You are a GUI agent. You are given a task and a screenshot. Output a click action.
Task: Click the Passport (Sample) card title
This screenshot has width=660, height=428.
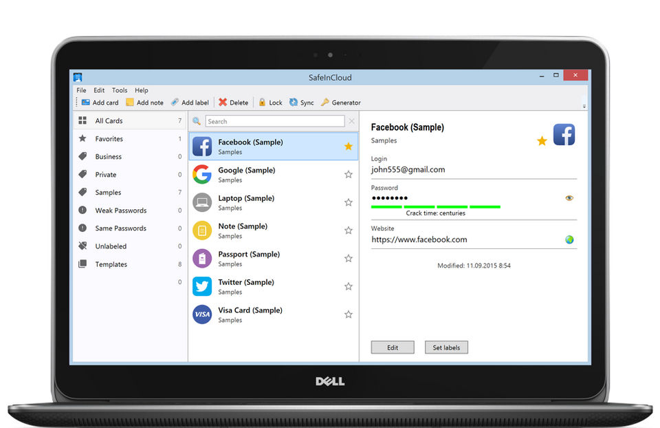(x=249, y=254)
